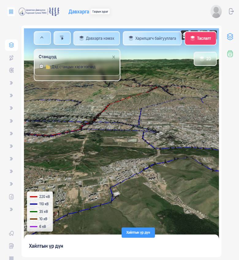
Task: Open the chart report sidebar icon
Action: 11,197
